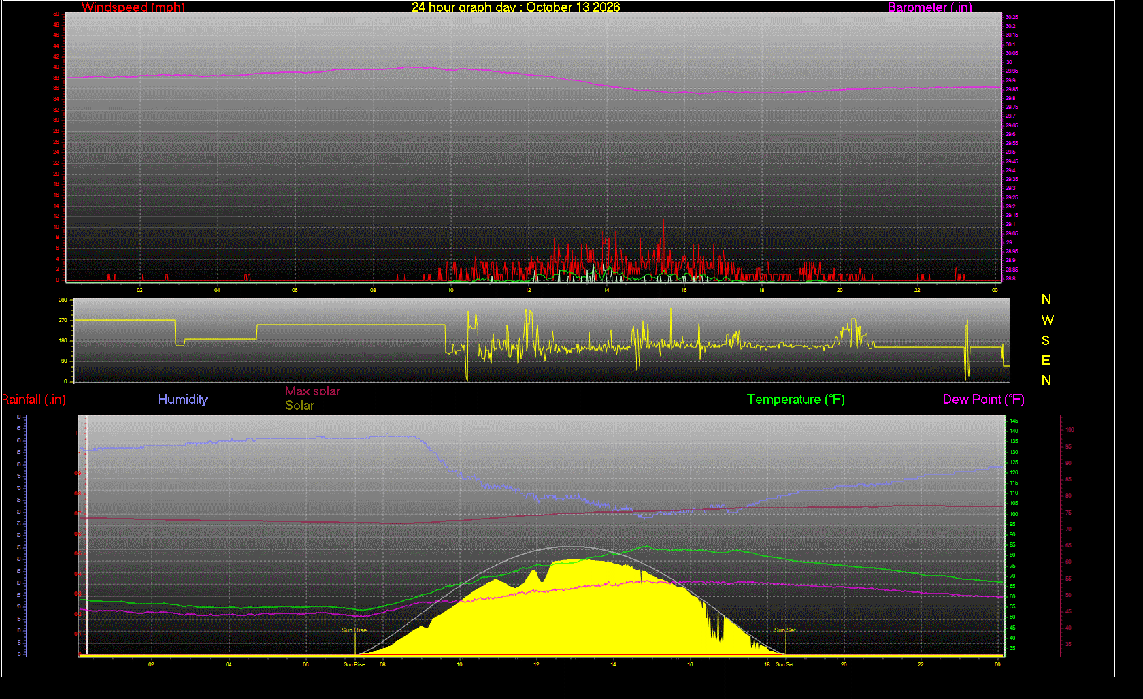Click the 90 value on wind direction axis
This screenshot has width=1143, height=699.
[x=64, y=361]
